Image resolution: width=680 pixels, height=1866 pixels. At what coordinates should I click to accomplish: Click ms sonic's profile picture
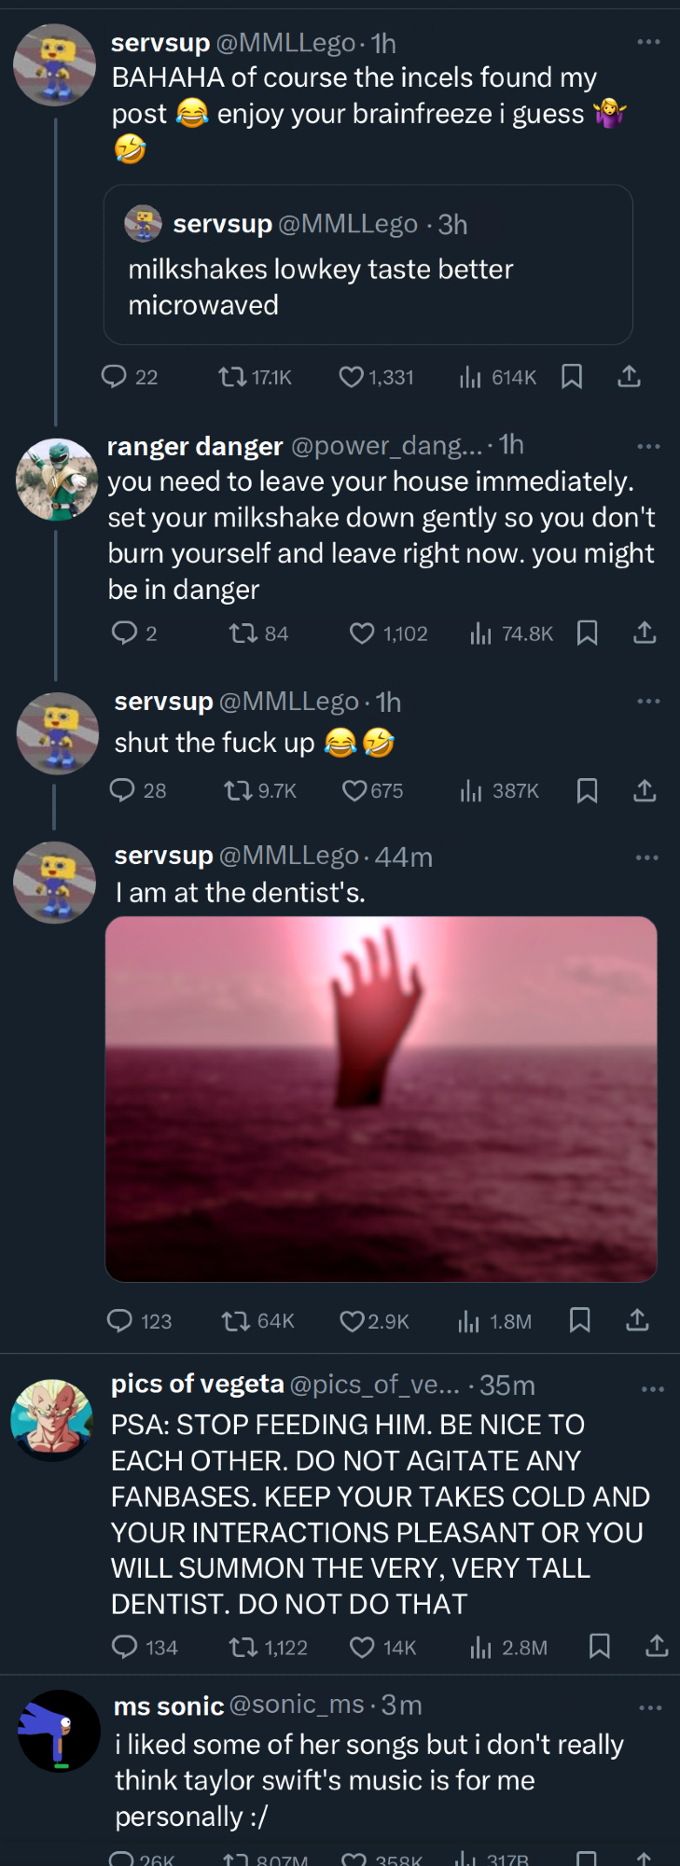[59, 1731]
